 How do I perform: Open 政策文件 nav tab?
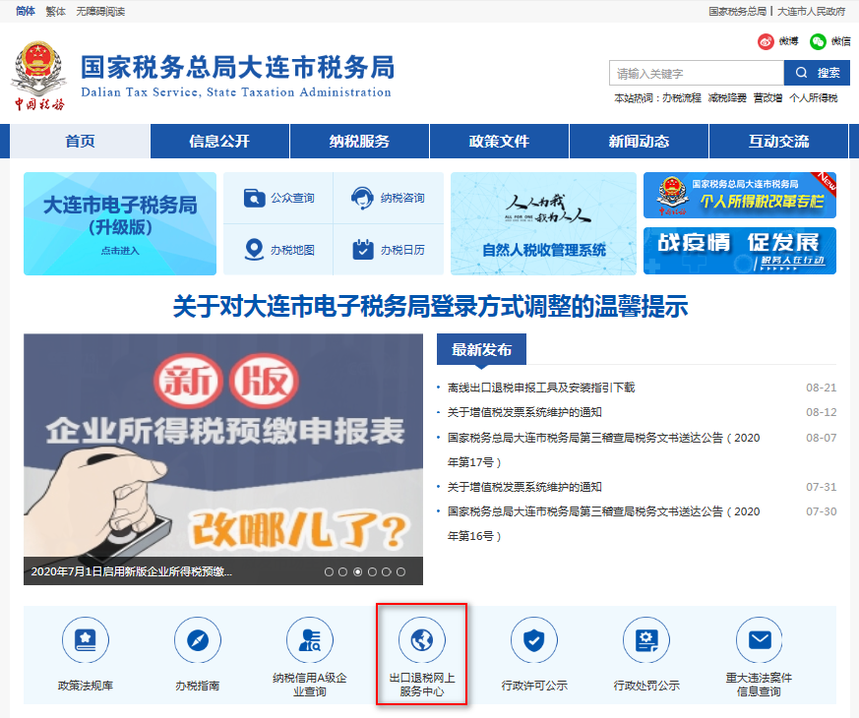[x=499, y=142]
